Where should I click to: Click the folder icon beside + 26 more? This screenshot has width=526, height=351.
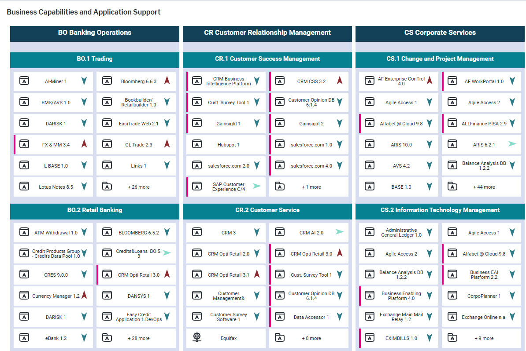click(x=107, y=186)
